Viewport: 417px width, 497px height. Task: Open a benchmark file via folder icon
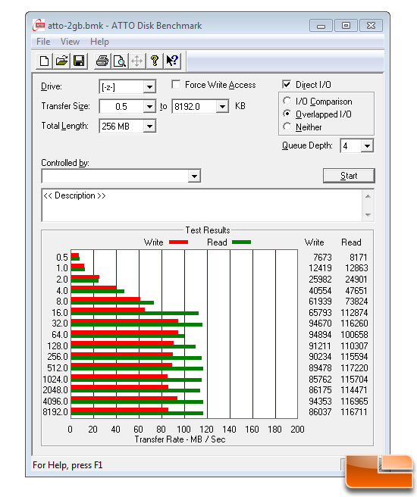(x=62, y=61)
